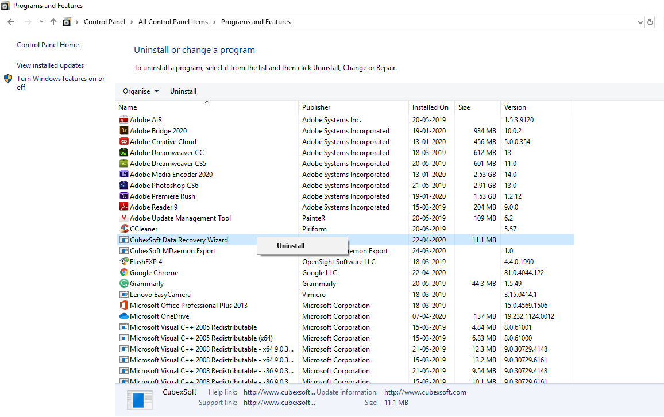This screenshot has height=417, width=664.
Task: Open View installed updates link
Action: [51, 65]
